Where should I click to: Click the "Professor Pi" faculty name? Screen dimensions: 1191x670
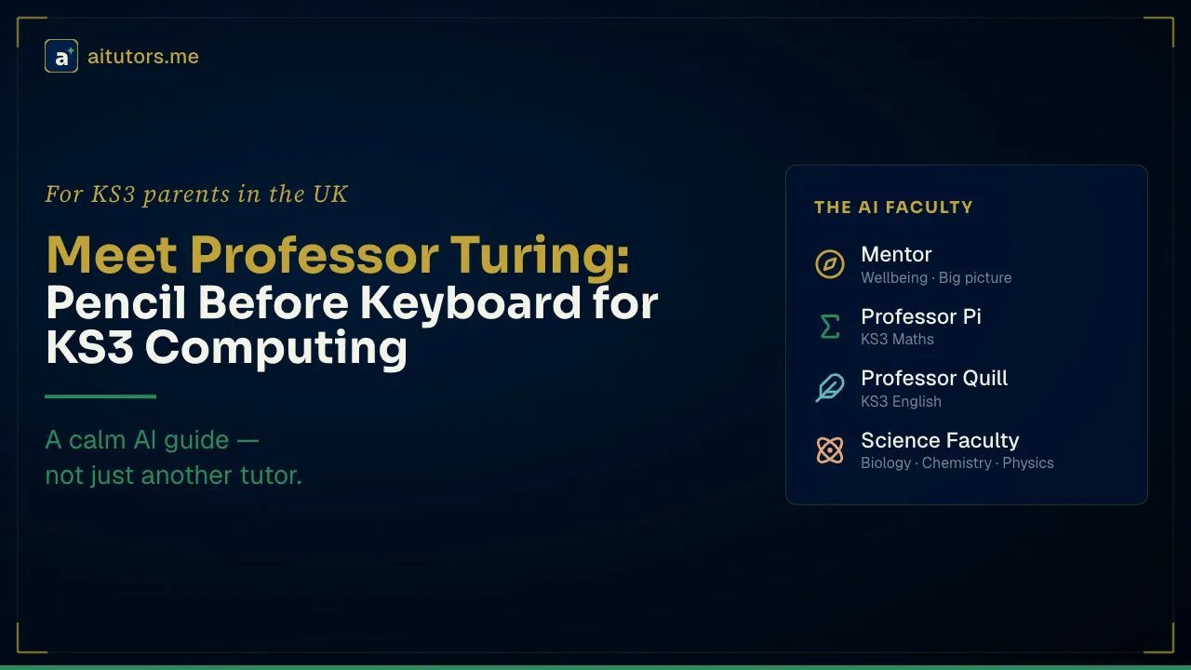click(921, 316)
